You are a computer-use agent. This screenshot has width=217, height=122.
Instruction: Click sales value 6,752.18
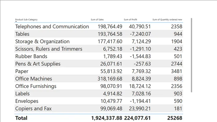pos(113,49)
